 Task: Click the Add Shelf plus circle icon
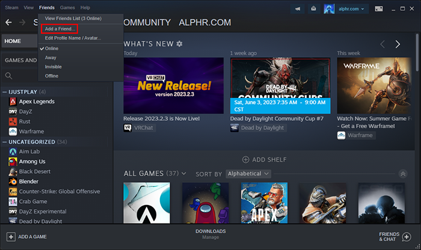[x=245, y=160]
